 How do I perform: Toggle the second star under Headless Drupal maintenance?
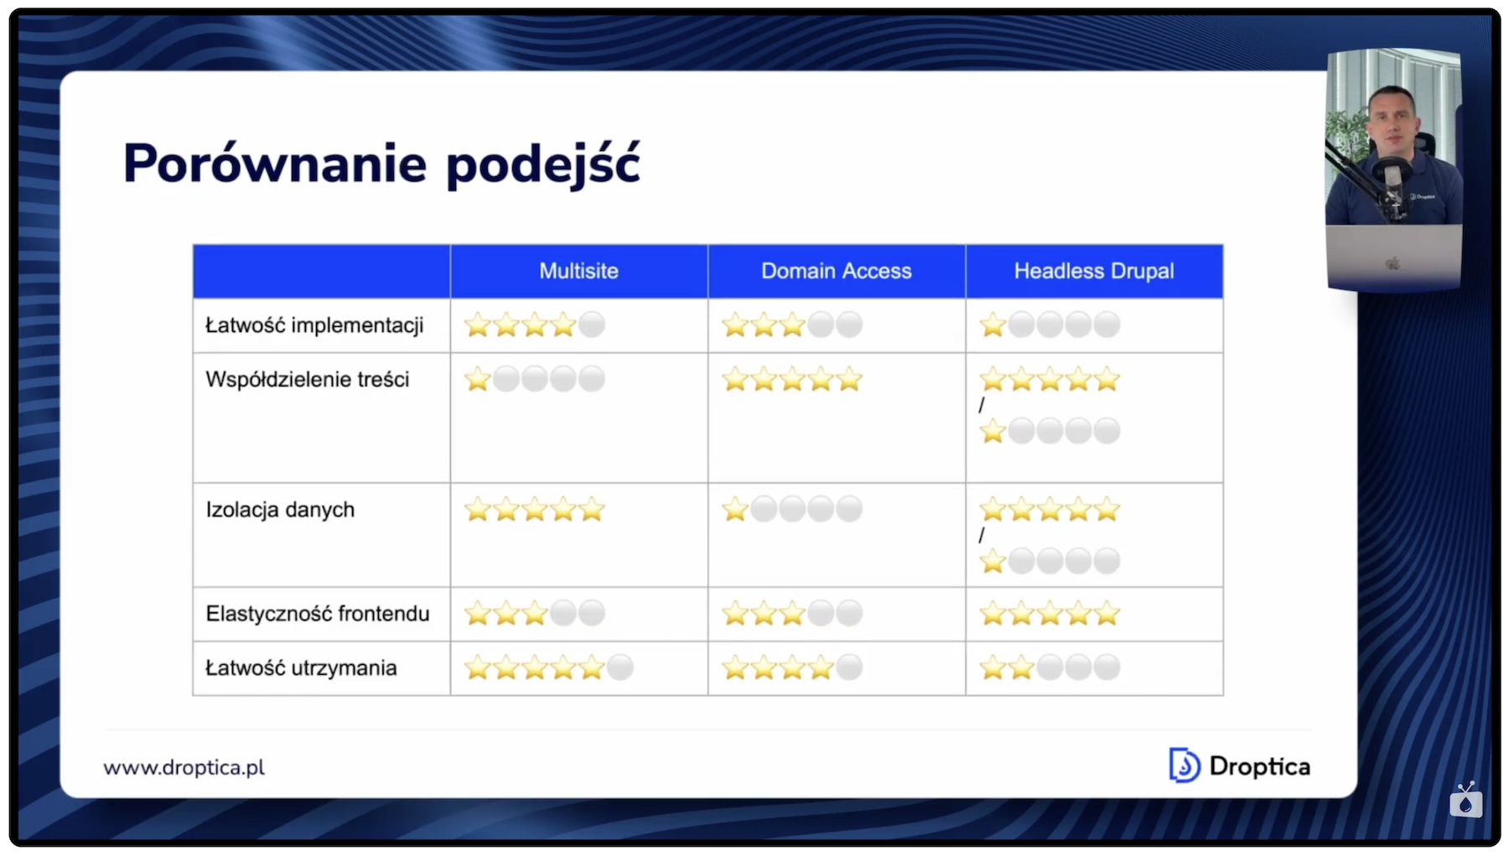(x=1021, y=668)
